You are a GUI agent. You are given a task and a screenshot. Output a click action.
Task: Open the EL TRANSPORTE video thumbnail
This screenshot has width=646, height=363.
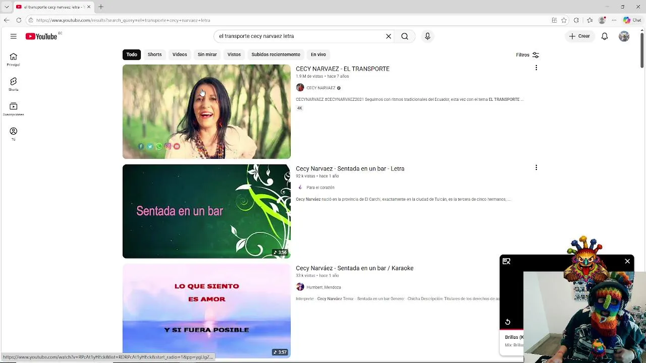(x=206, y=111)
